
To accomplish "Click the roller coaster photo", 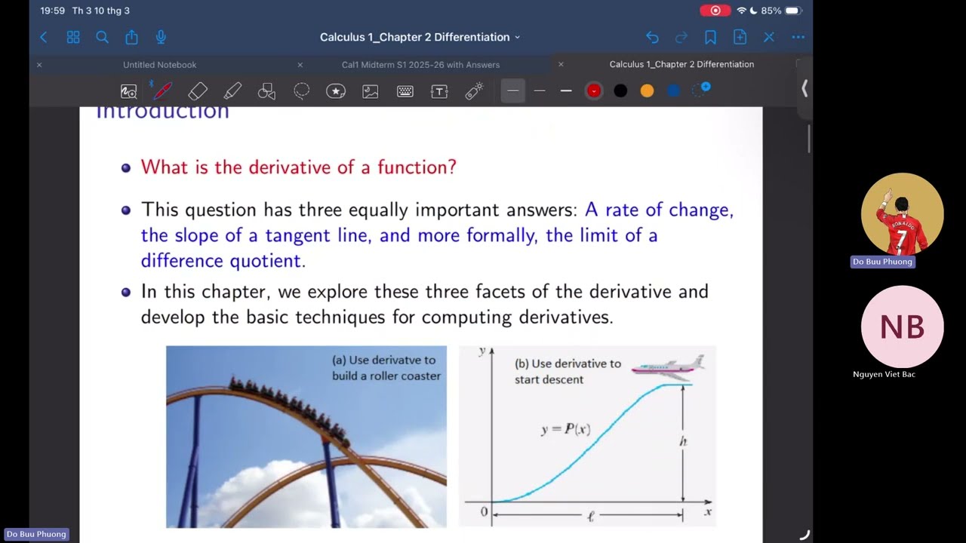I will tap(306, 437).
